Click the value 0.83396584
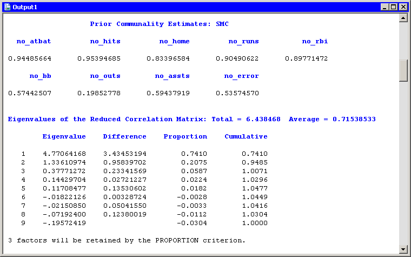Image resolution: width=411 pixels, height=257 pixels. coord(168,58)
